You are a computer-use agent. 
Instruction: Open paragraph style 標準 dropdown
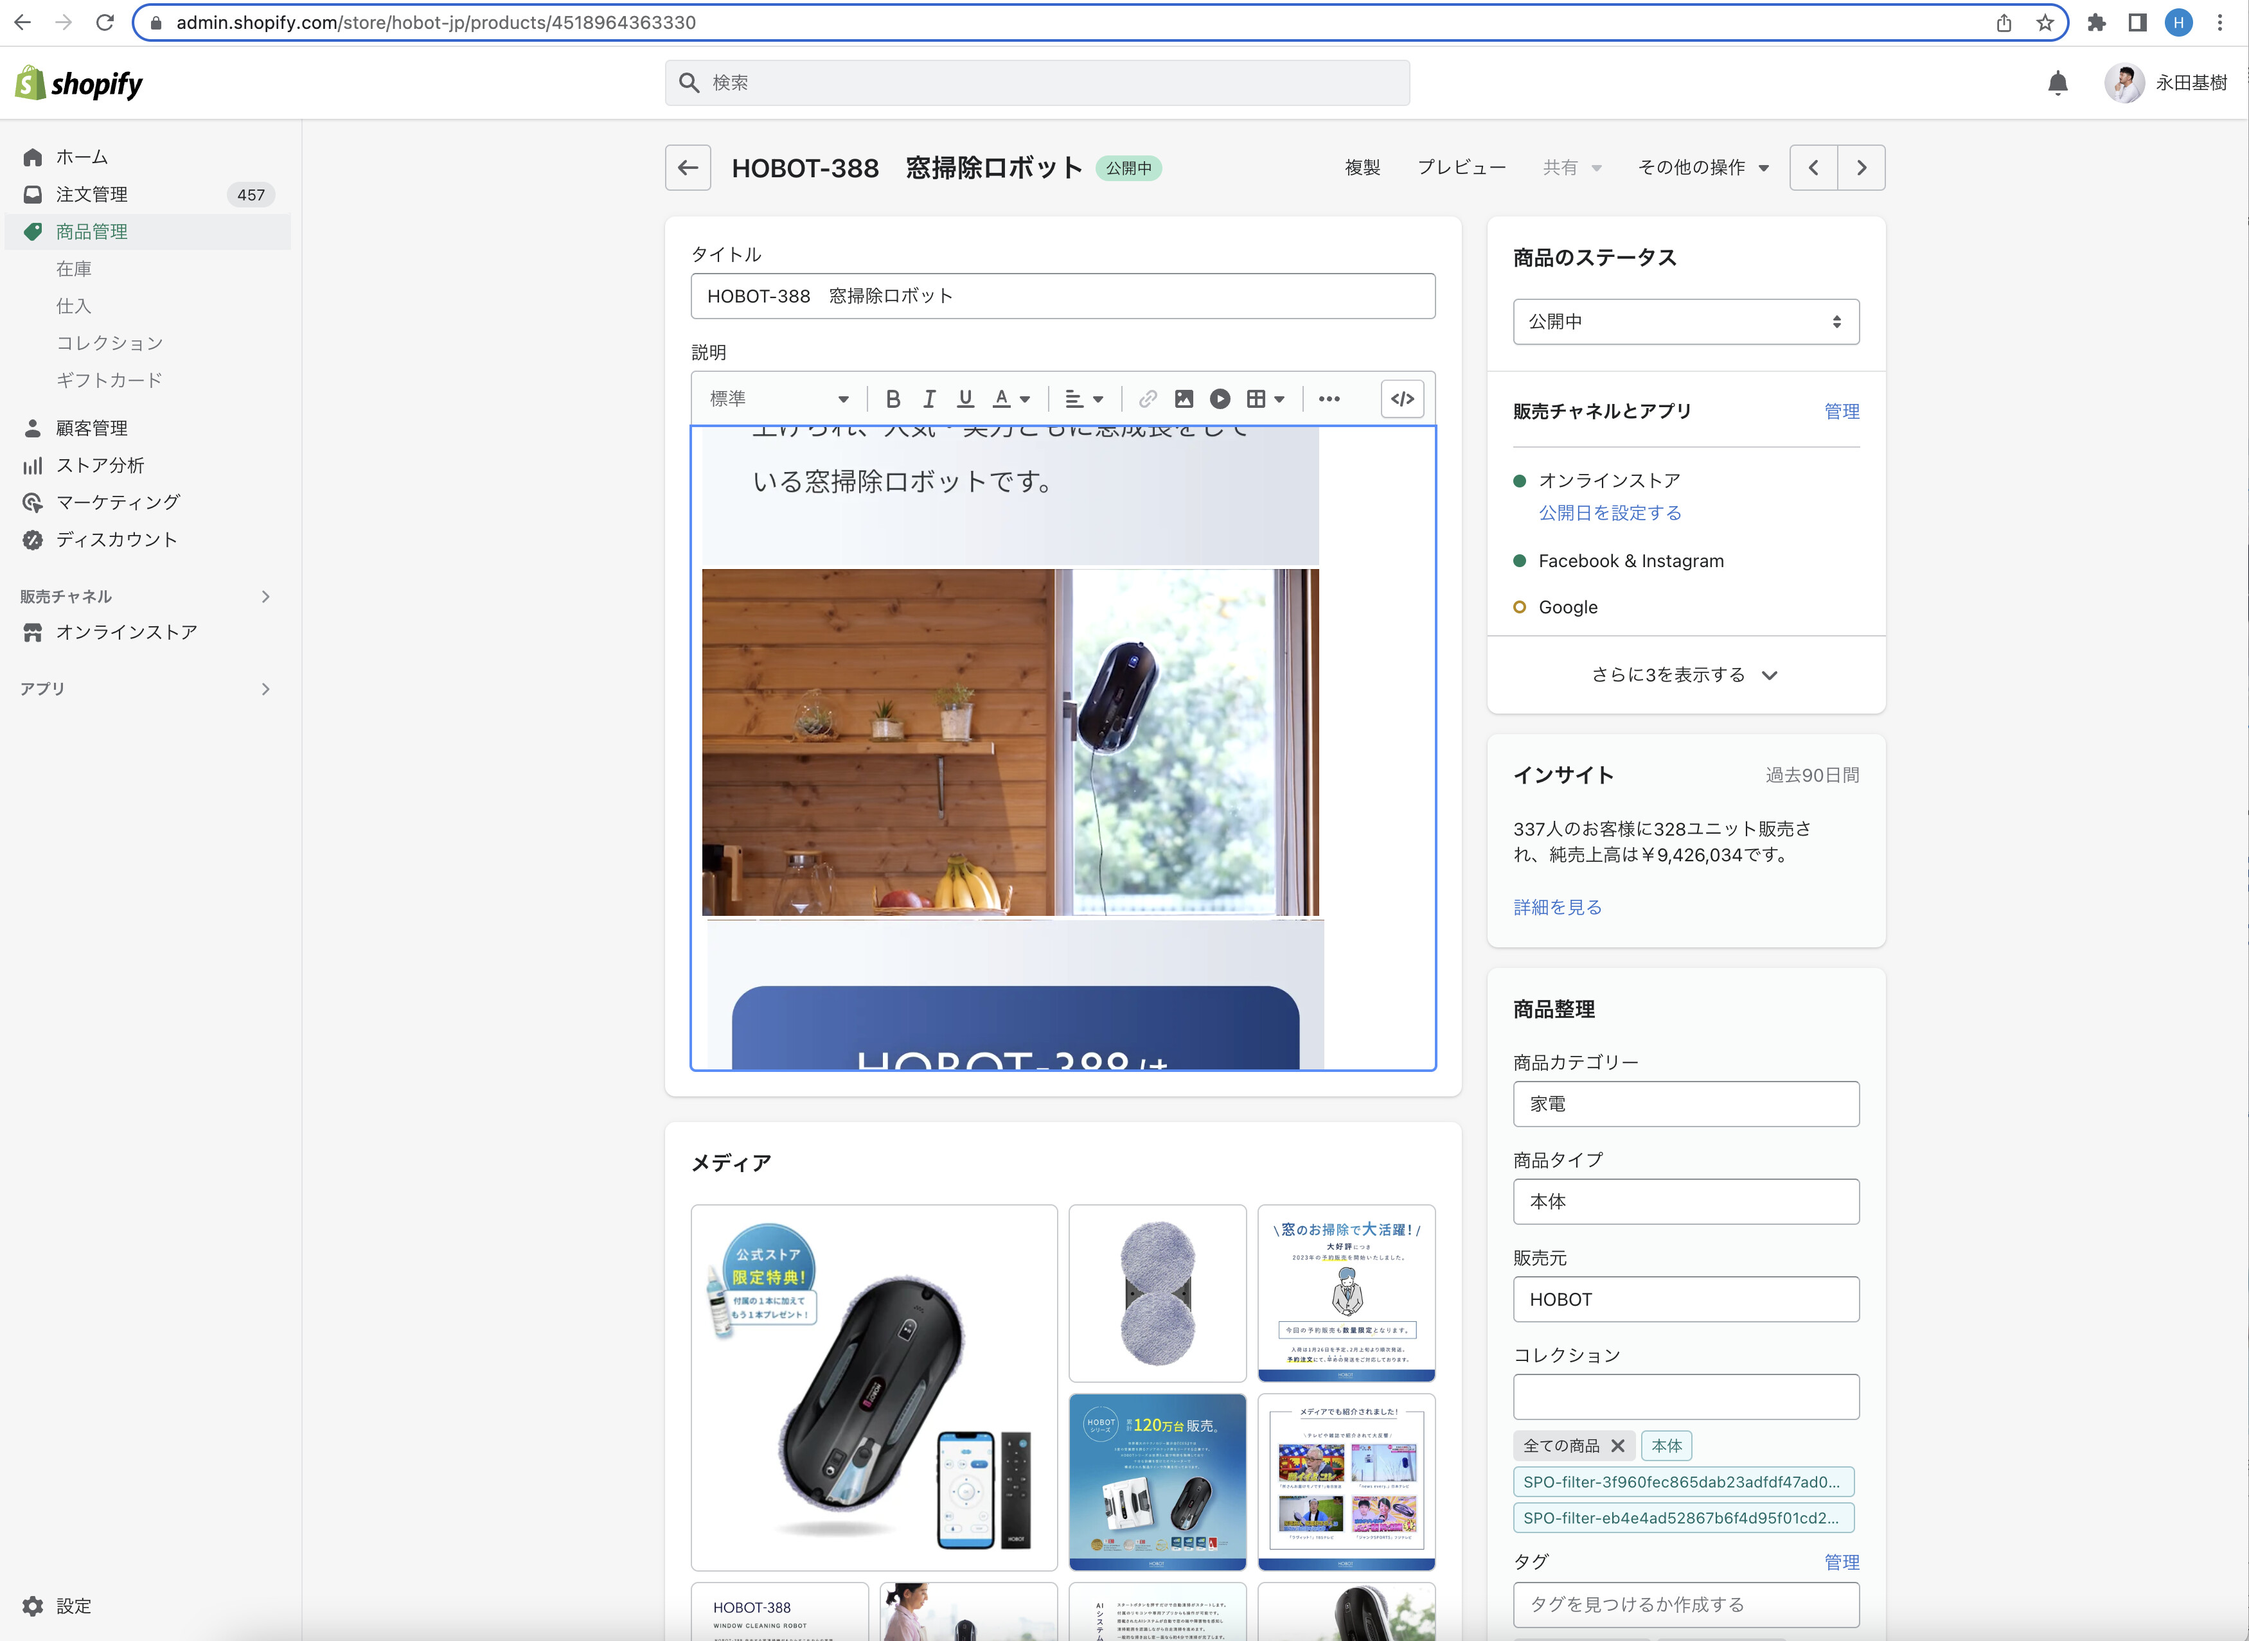(778, 399)
